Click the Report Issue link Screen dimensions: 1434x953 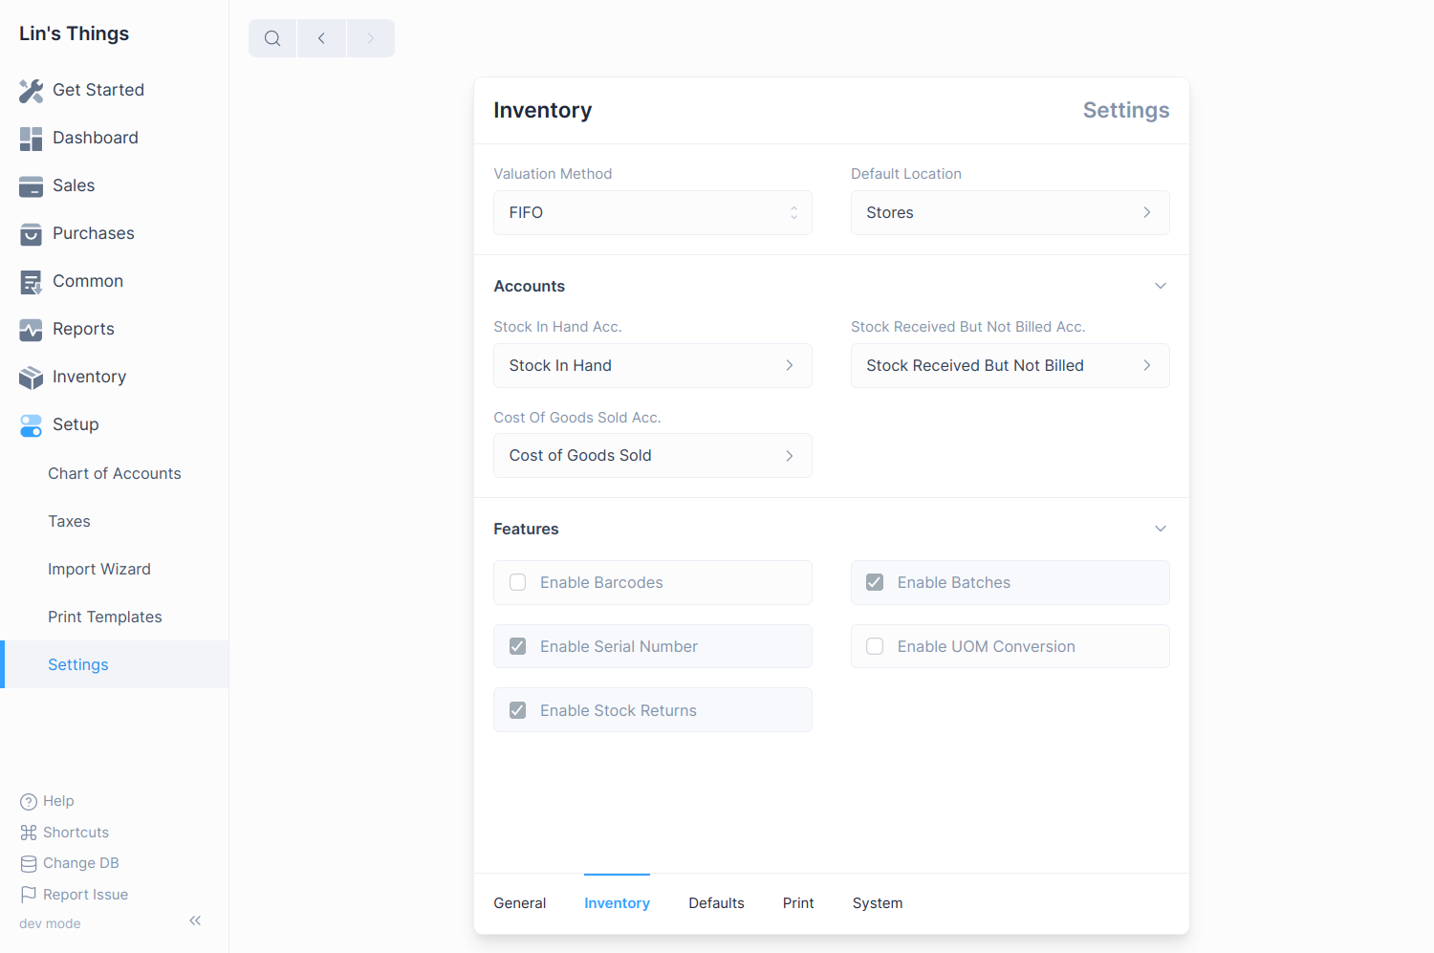pos(85,895)
